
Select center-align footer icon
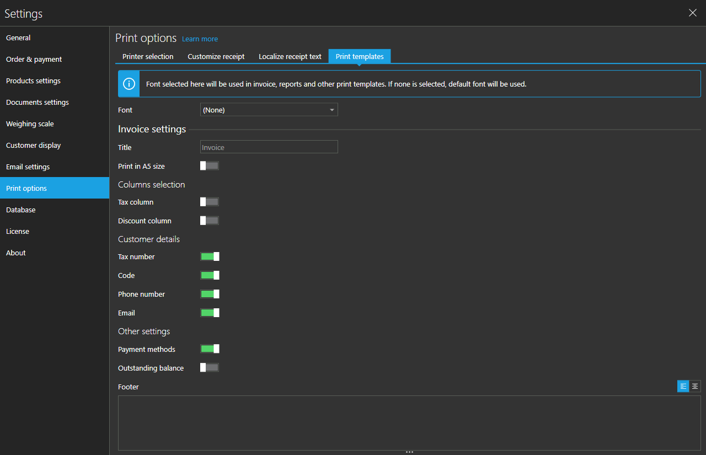click(x=695, y=387)
